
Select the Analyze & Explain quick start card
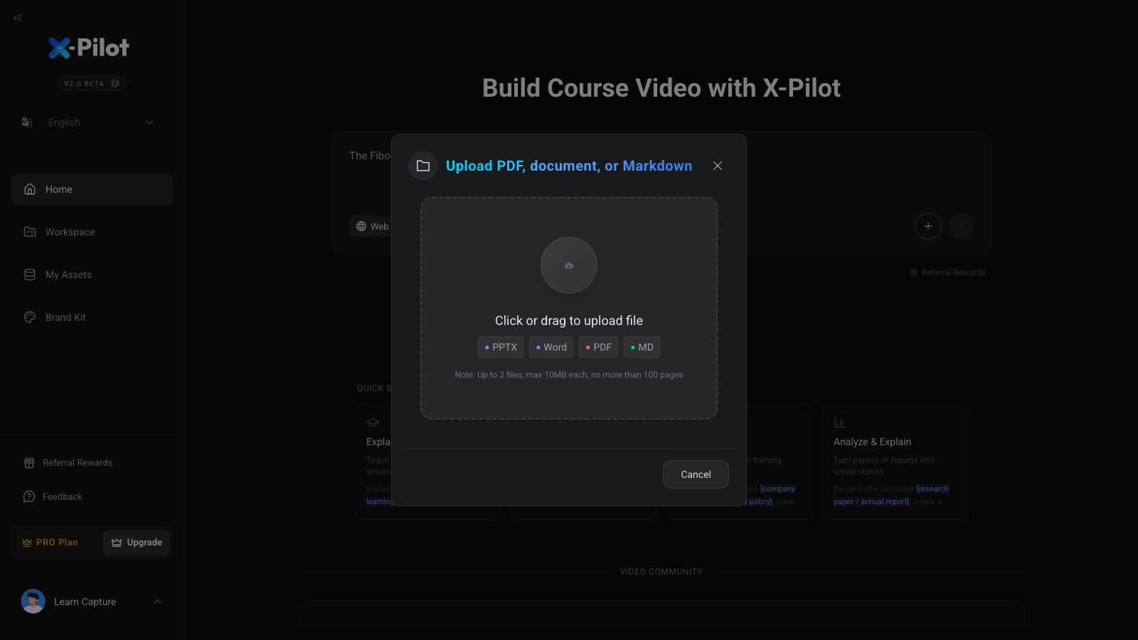coord(895,462)
